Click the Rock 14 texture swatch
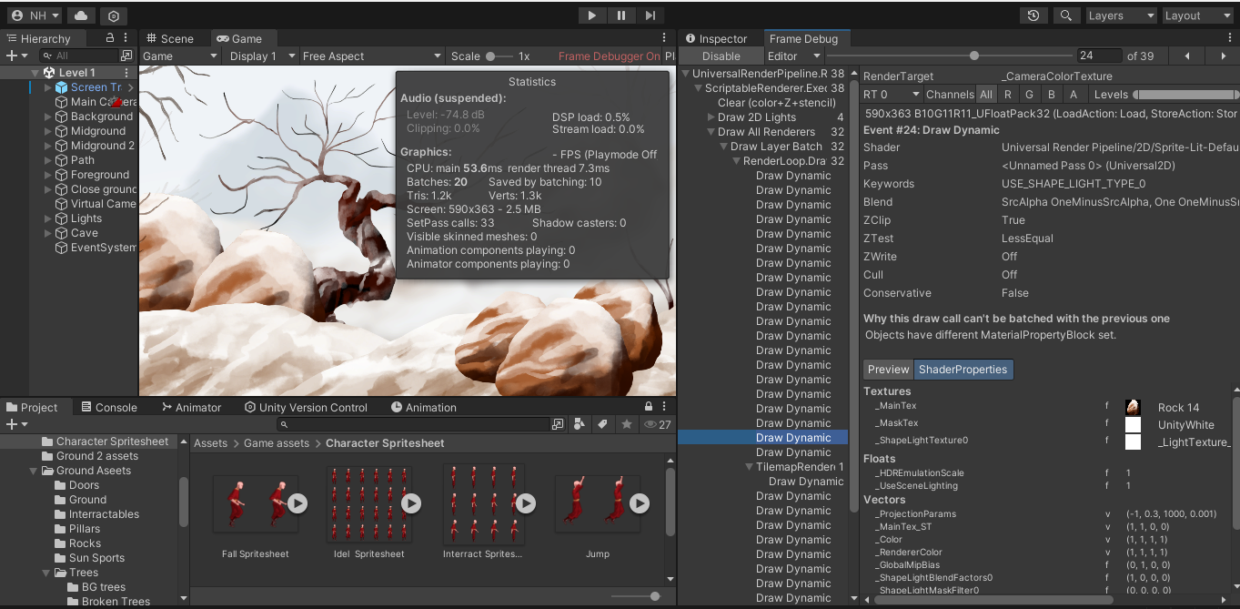This screenshot has width=1240, height=609. pyautogui.click(x=1131, y=406)
